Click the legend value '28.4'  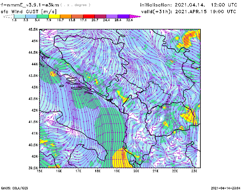coord(118,20)
